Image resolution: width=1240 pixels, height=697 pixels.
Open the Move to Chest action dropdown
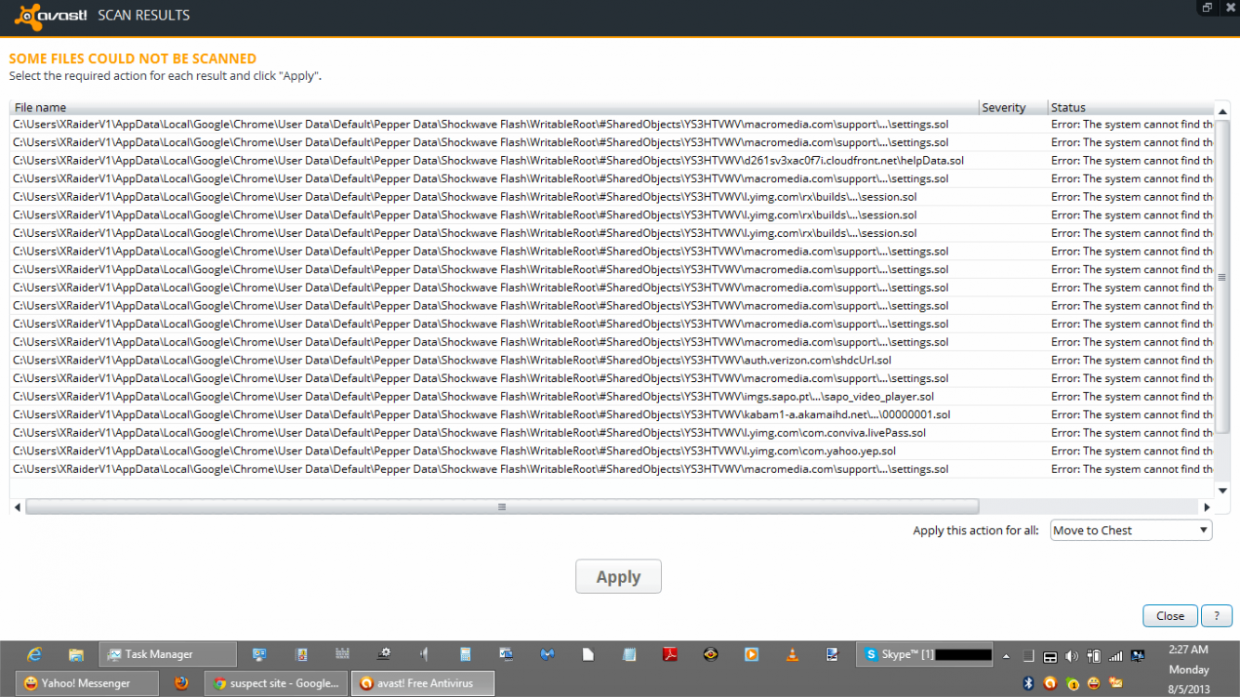click(x=1131, y=531)
